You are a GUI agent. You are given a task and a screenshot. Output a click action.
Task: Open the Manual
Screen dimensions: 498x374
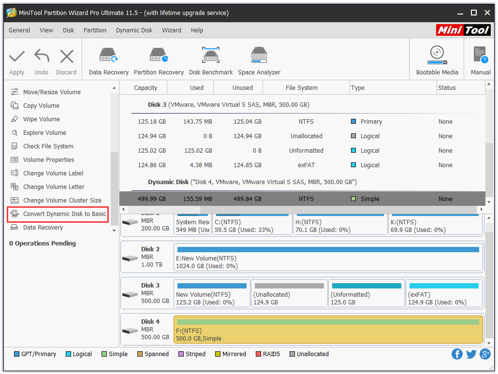point(480,59)
